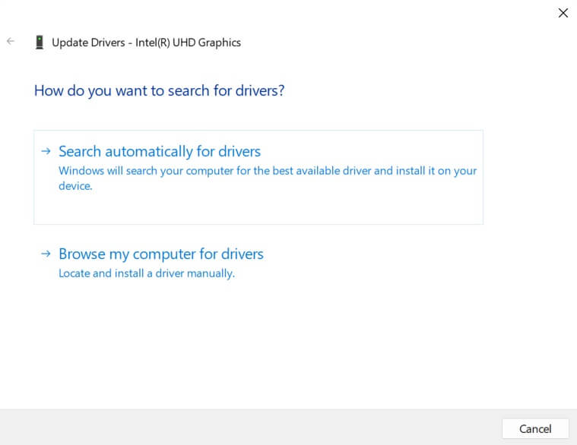This screenshot has width=577, height=445.
Task: Click the arrow next to Search automatically
Action: pyautogui.click(x=46, y=151)
